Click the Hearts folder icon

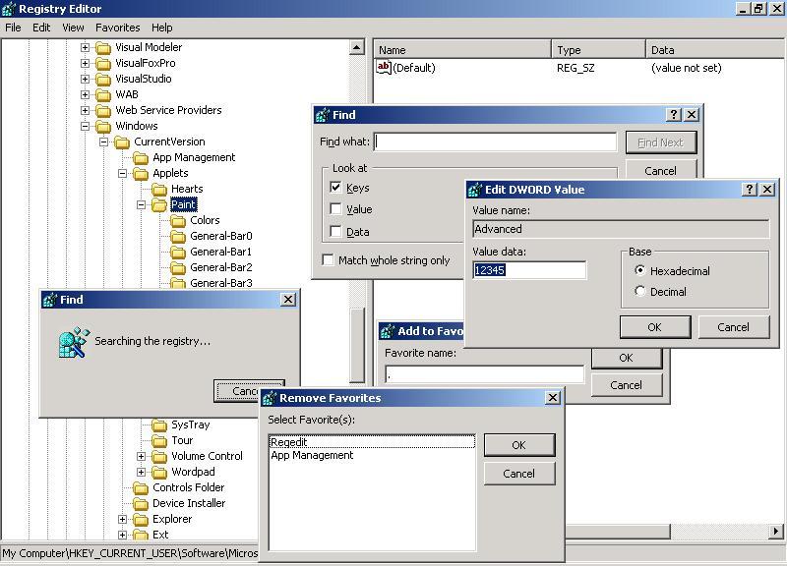159,189
